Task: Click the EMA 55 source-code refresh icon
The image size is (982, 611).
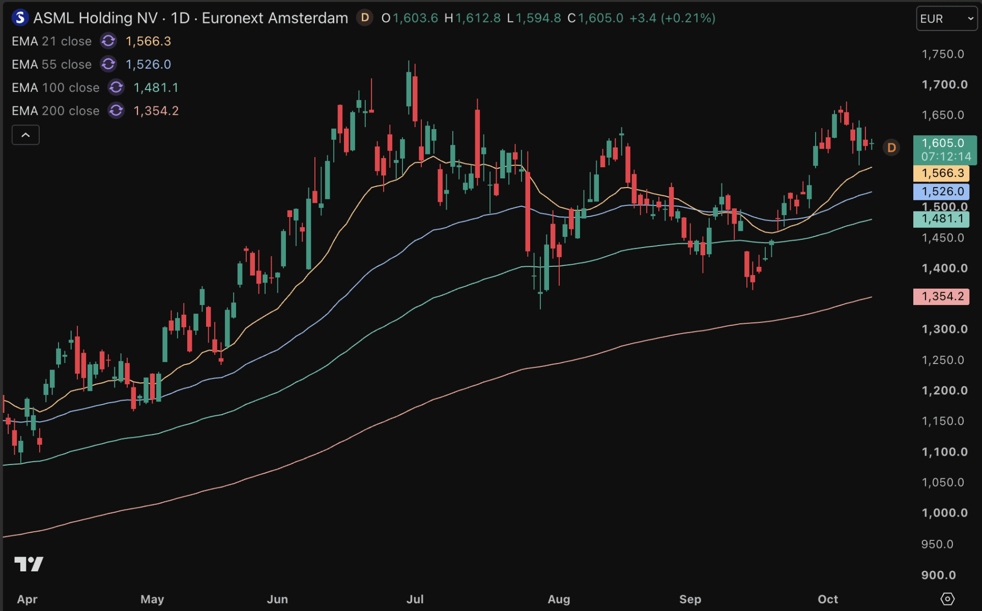Action: click(x=108, y=65)
